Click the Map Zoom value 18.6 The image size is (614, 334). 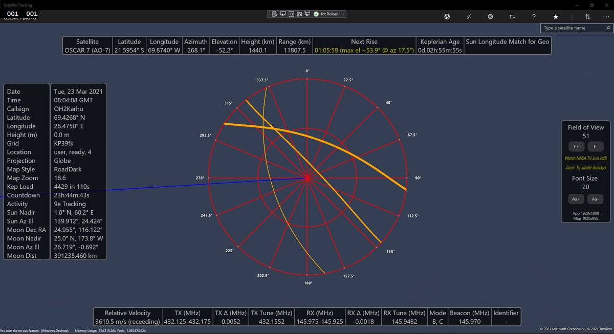pyautogui.click(x=60, y=178)
